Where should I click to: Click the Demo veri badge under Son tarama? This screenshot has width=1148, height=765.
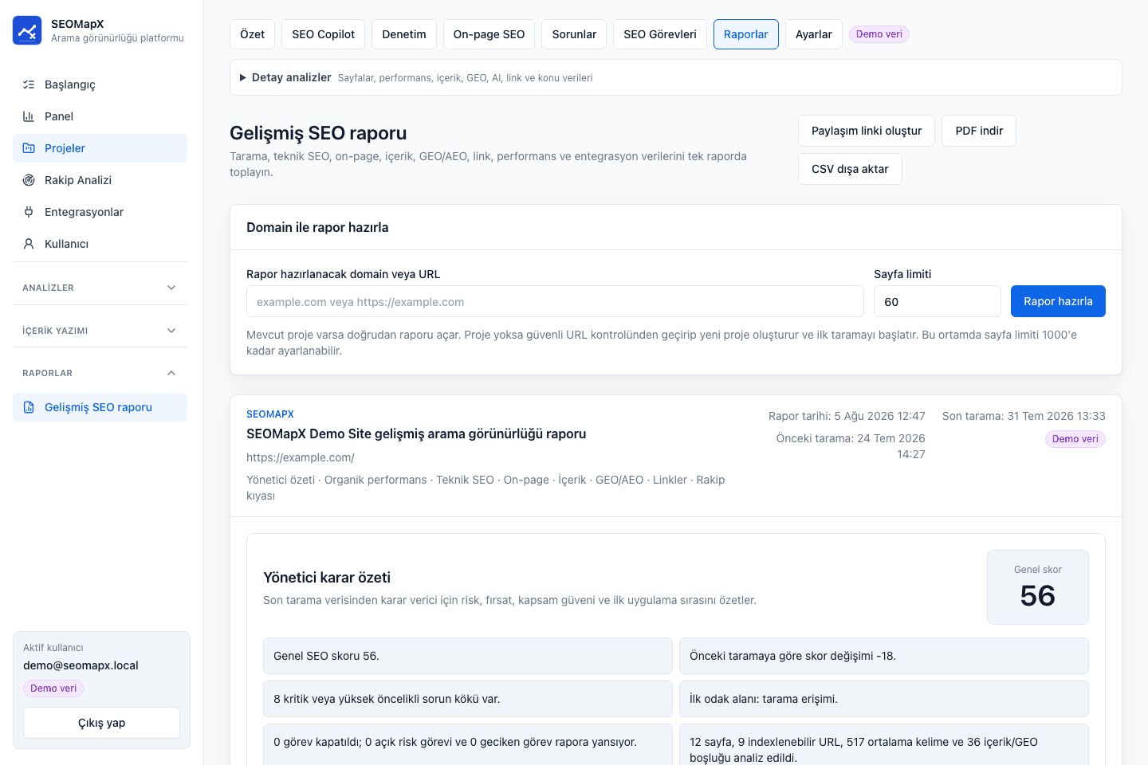coord(1075,439)
